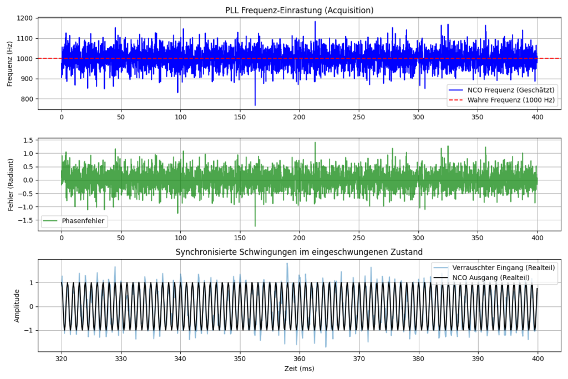
Task: Click the '320' tick label on time axis
Action: click(x=61, y=358)
